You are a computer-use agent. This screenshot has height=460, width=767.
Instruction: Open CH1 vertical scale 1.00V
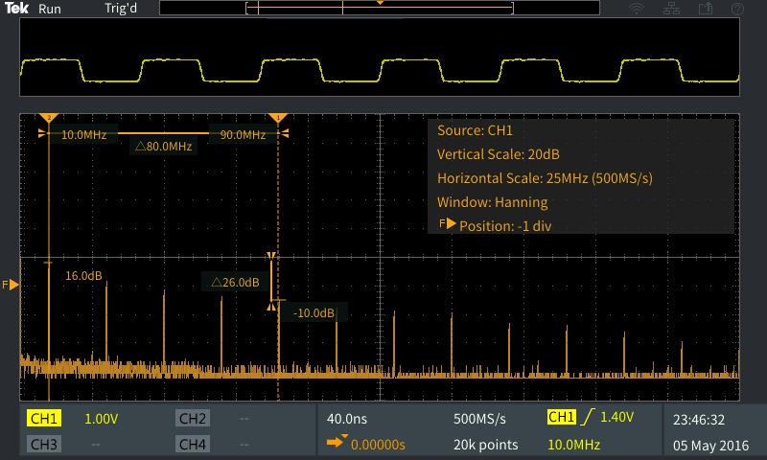pos(102,419)
